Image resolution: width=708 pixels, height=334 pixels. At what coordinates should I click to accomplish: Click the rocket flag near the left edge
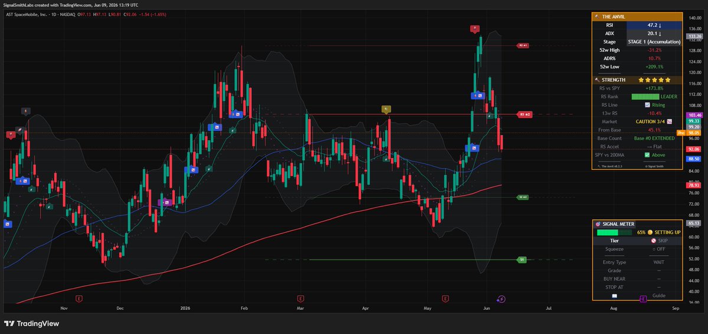pyautogui.click(x=19, y=129)
